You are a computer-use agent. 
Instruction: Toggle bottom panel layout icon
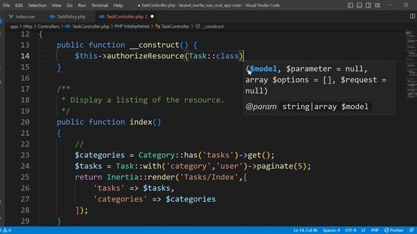click(x=359, y=5)
